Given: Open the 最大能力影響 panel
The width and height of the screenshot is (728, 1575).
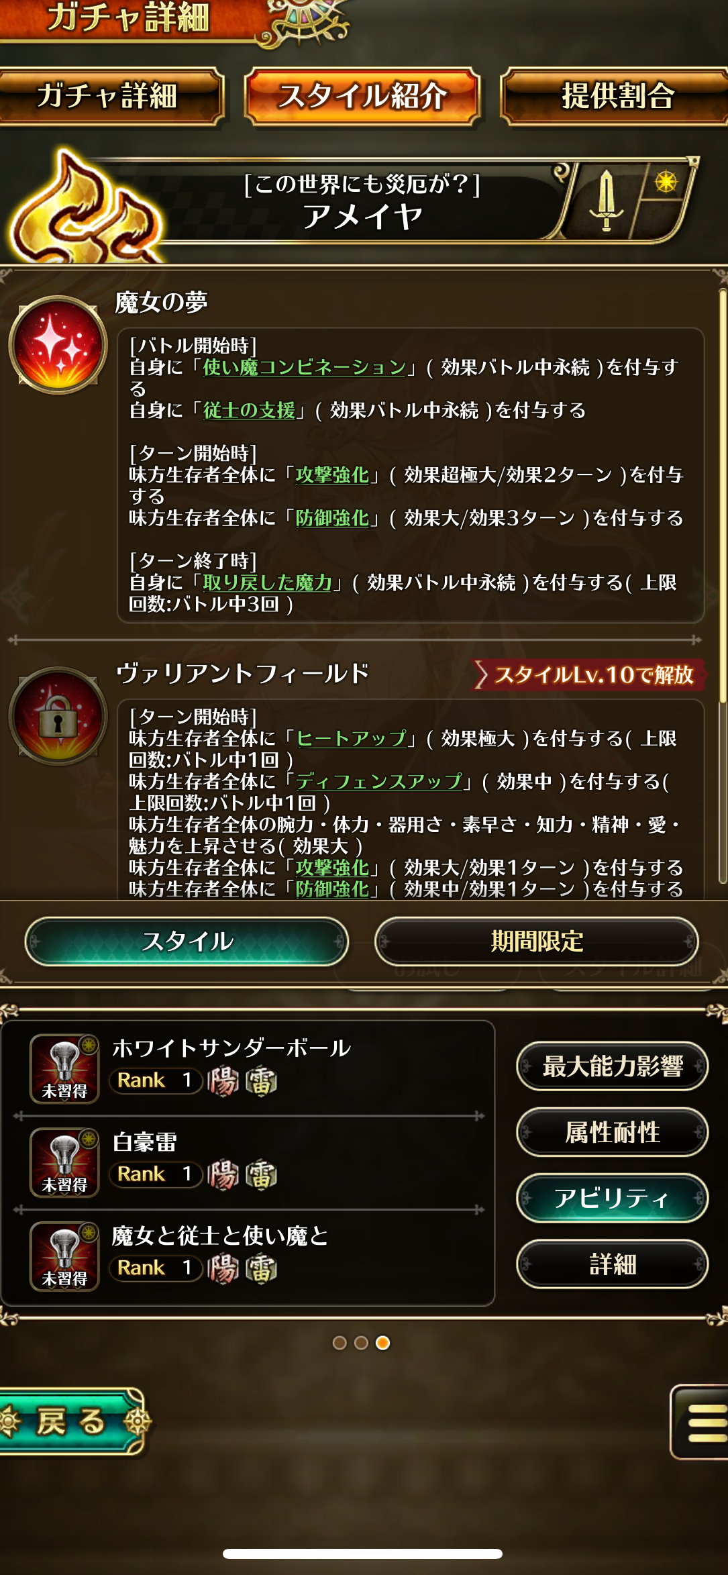Looking at the screenshot, I should [612, 1066].
